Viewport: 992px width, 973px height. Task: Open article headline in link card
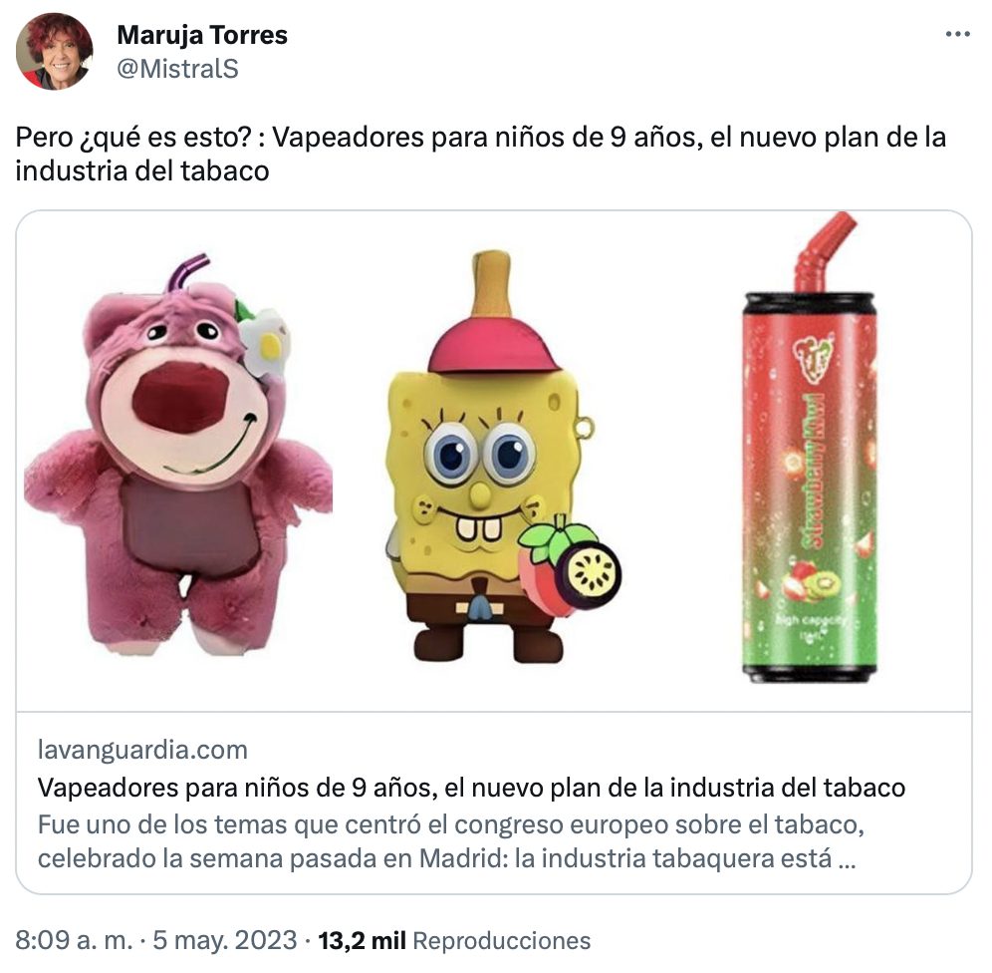tap(471, 788)
